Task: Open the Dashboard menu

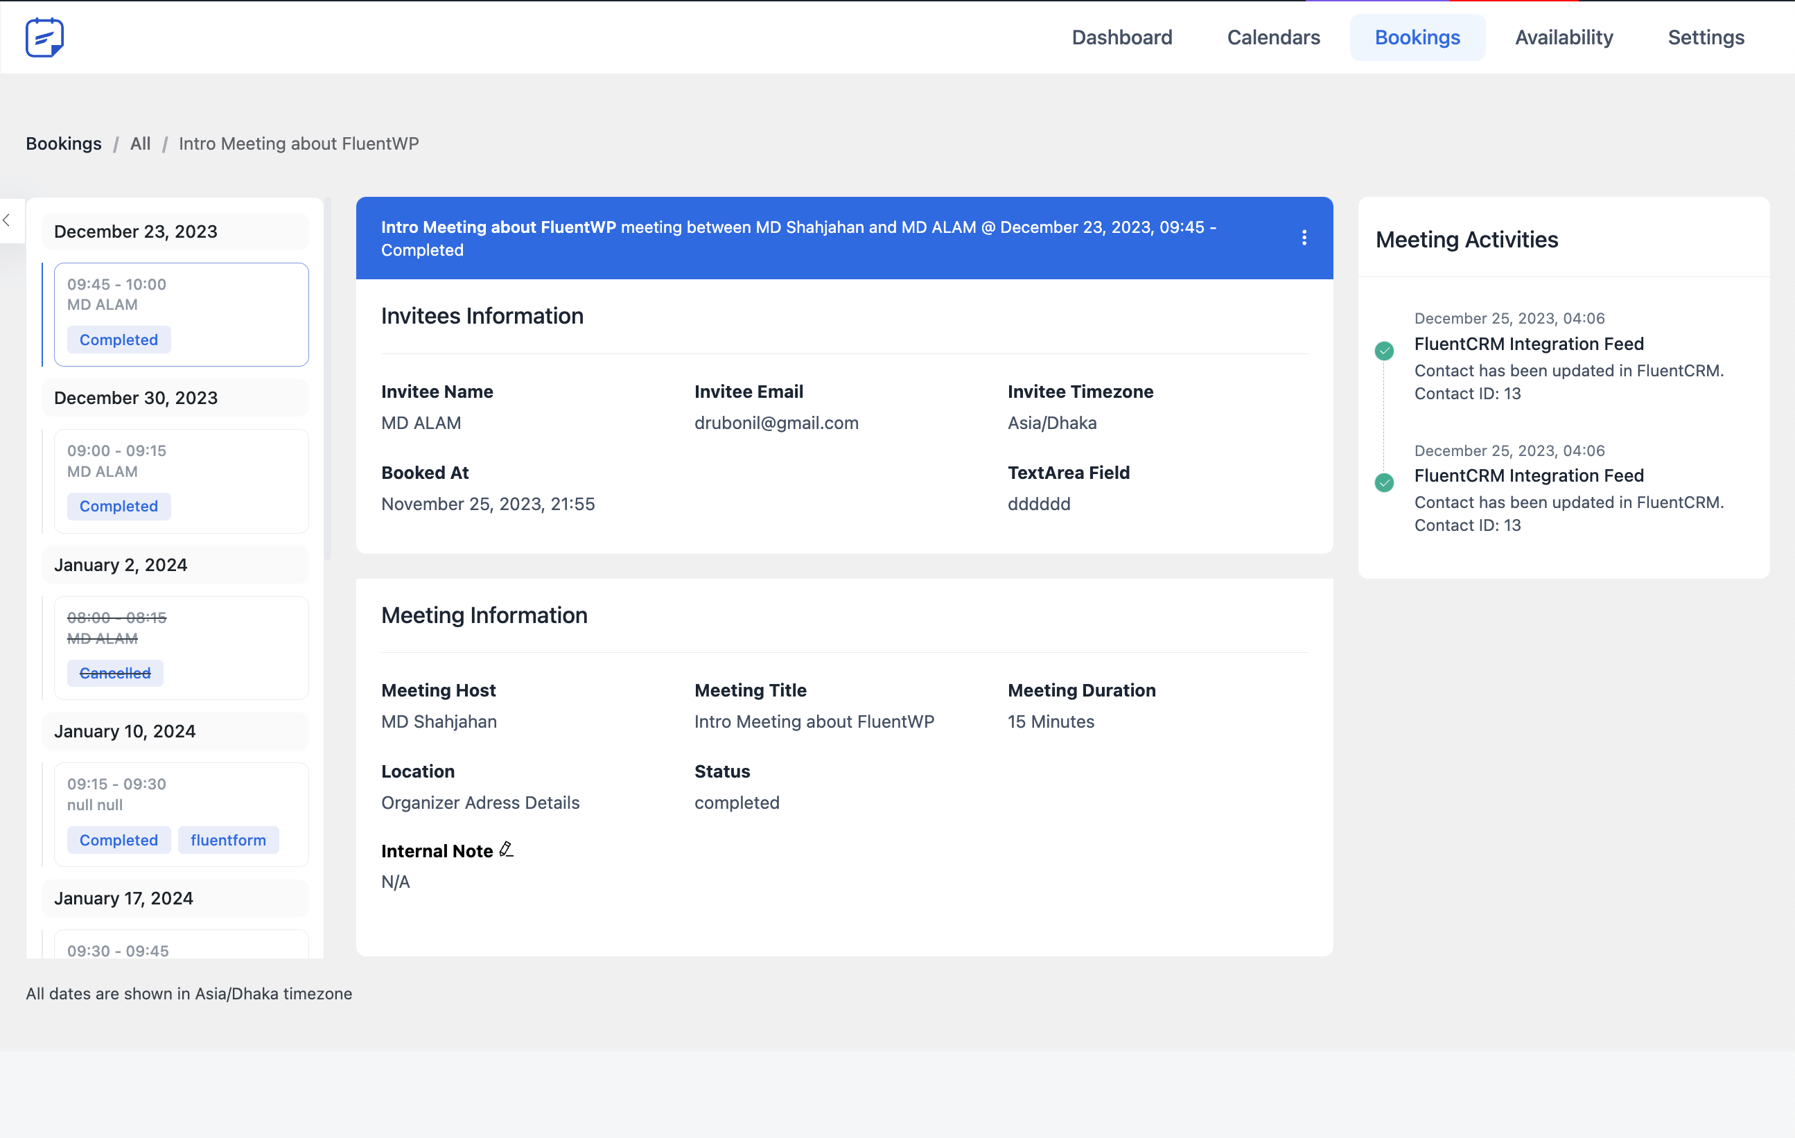Action: (1122, 37)
